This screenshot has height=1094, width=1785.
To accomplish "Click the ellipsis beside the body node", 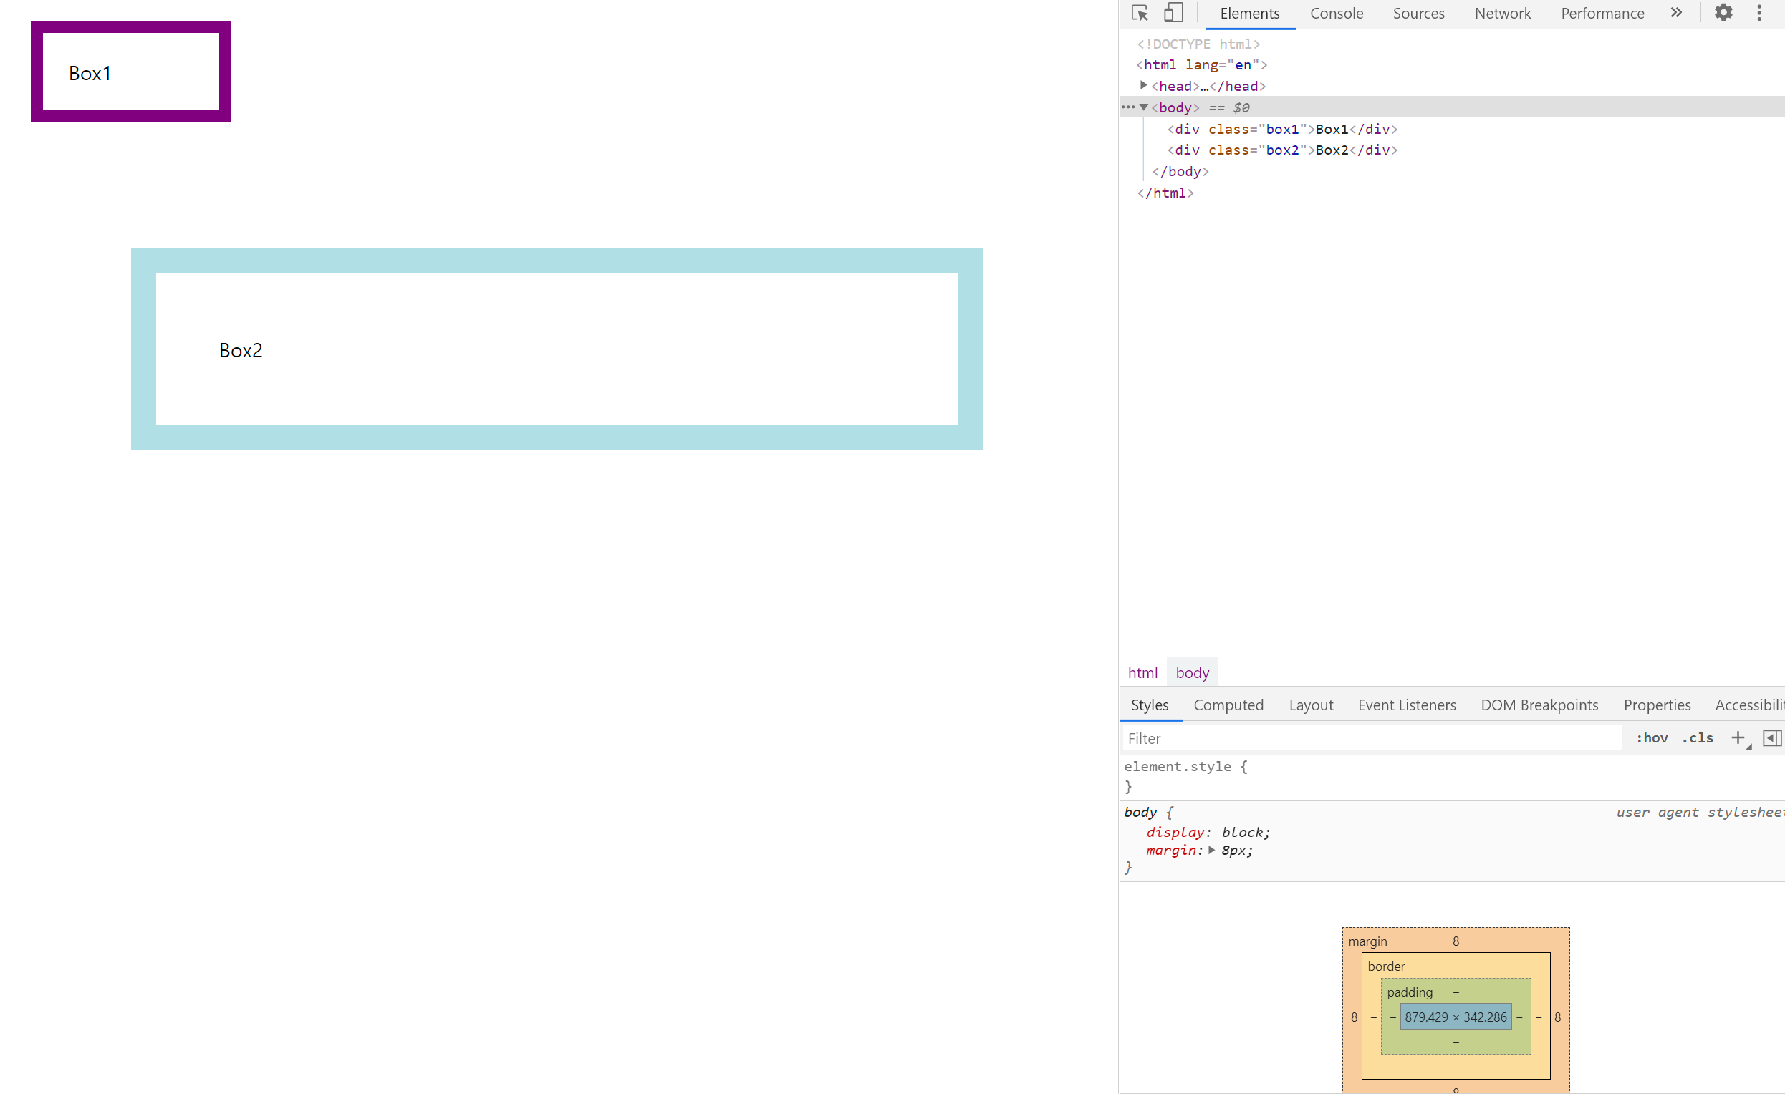I will (1128, 107).
